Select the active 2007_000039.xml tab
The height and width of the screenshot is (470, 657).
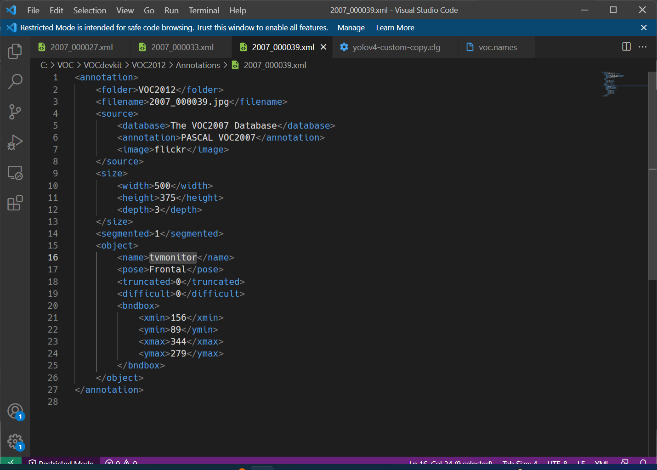coord(283,47)
